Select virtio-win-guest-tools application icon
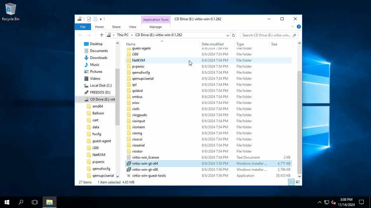This screenshot has width=371, height=208. [129, 176]
